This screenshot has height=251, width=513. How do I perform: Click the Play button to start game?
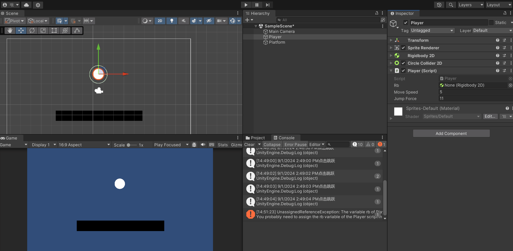(246, 5)
